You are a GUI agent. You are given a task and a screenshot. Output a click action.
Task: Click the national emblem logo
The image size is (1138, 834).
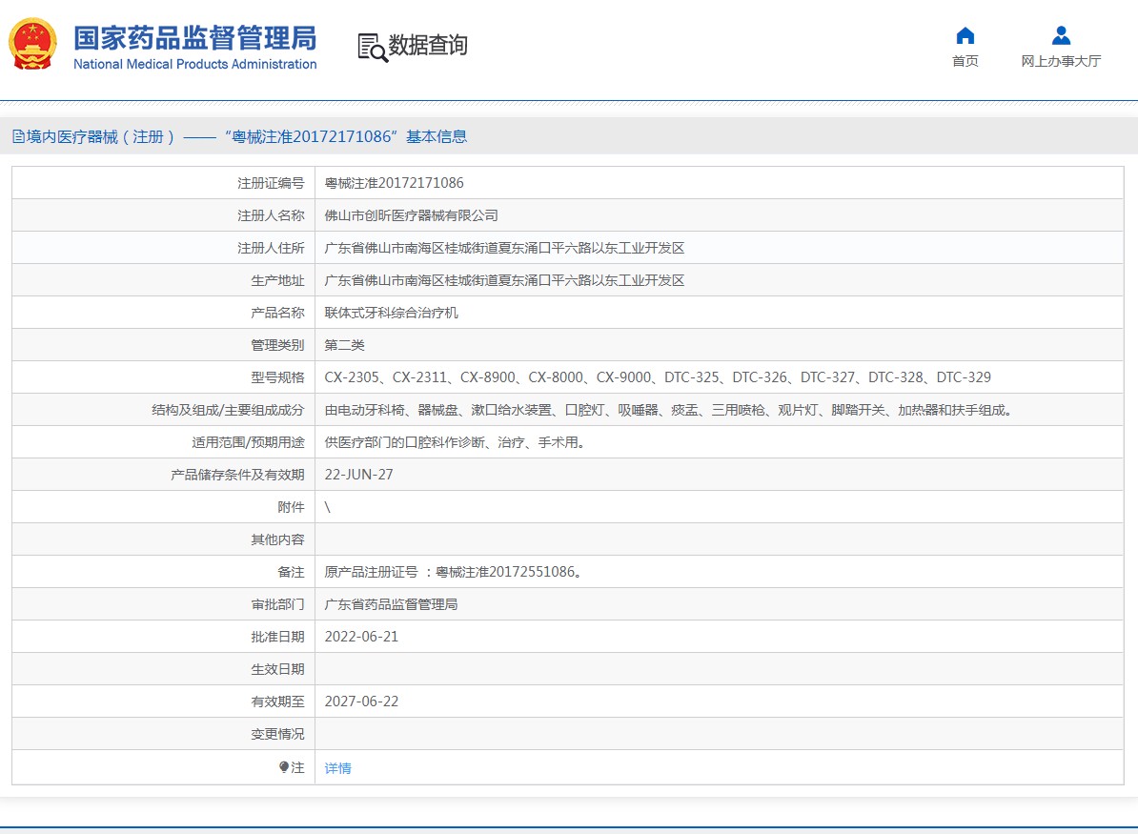32,44
